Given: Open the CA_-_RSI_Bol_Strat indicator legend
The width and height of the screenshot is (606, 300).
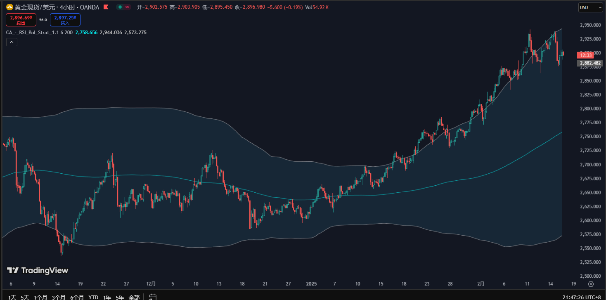Looking at the screenshot, I should tap(39, 32).
